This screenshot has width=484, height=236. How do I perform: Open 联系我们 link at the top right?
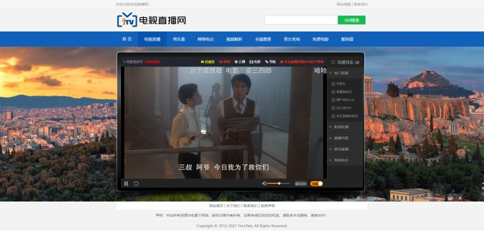[361, 4]
